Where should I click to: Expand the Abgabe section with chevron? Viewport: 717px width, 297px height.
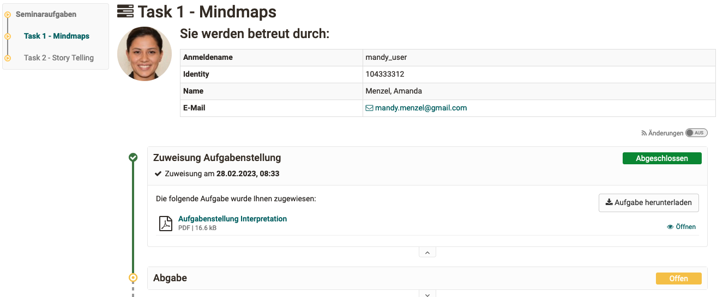pyautogui.click(x=427, y=294)
